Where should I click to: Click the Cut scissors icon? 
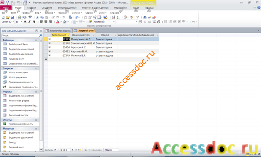pyautogui.click(x=38, y=17)
